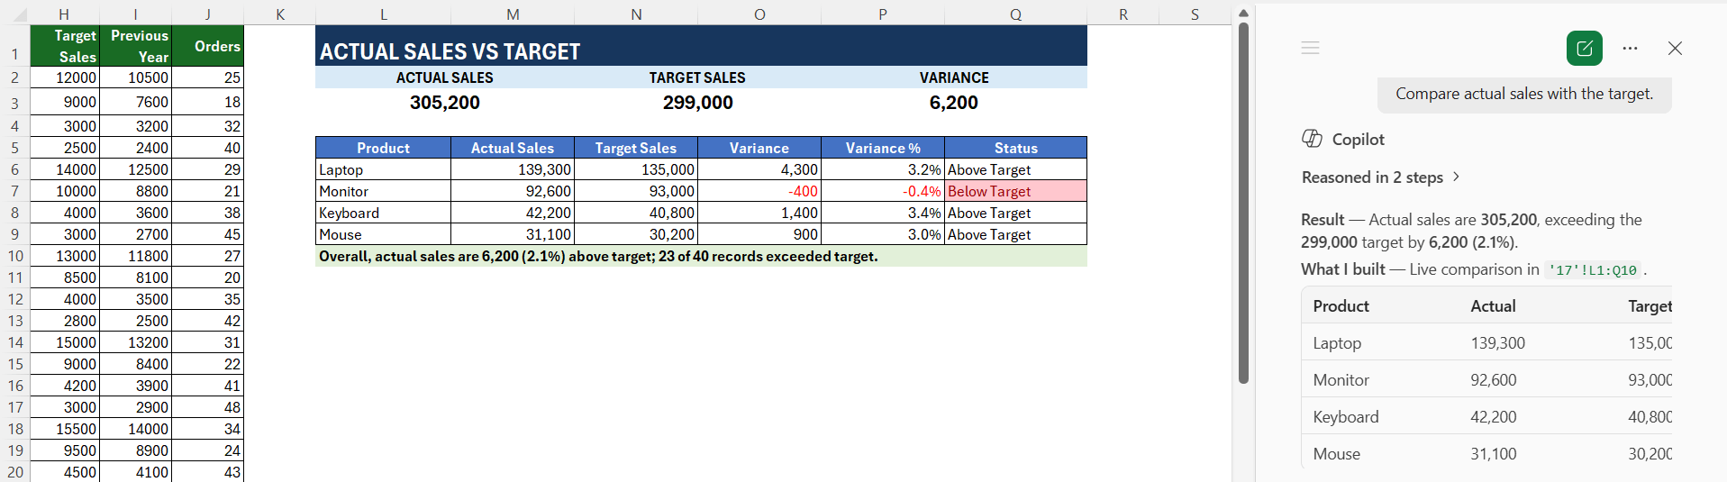Click the Variance % column header cell

[883, 148]
